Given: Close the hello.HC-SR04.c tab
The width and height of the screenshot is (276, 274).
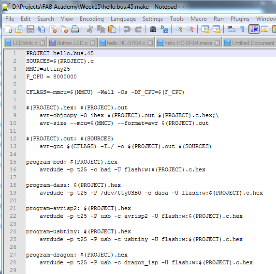Looking at the screenshot, I should (150, 43).
